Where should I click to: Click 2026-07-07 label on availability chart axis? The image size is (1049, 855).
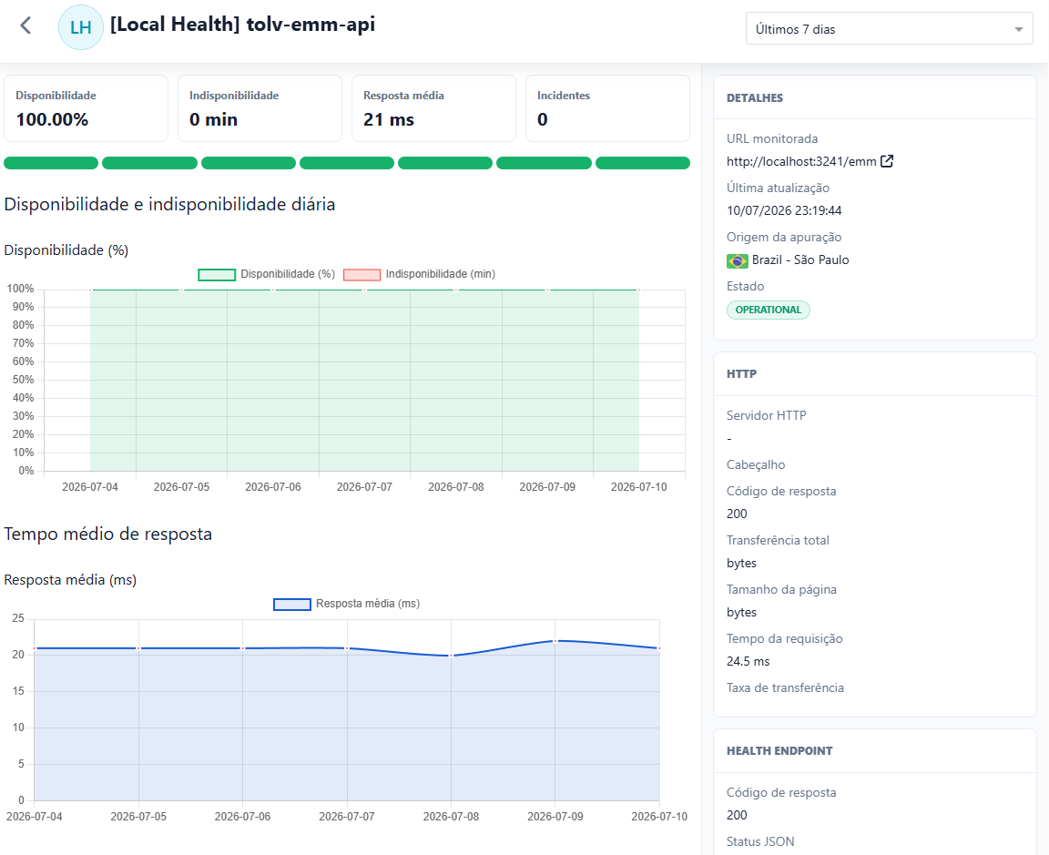[x=364, y=487]
